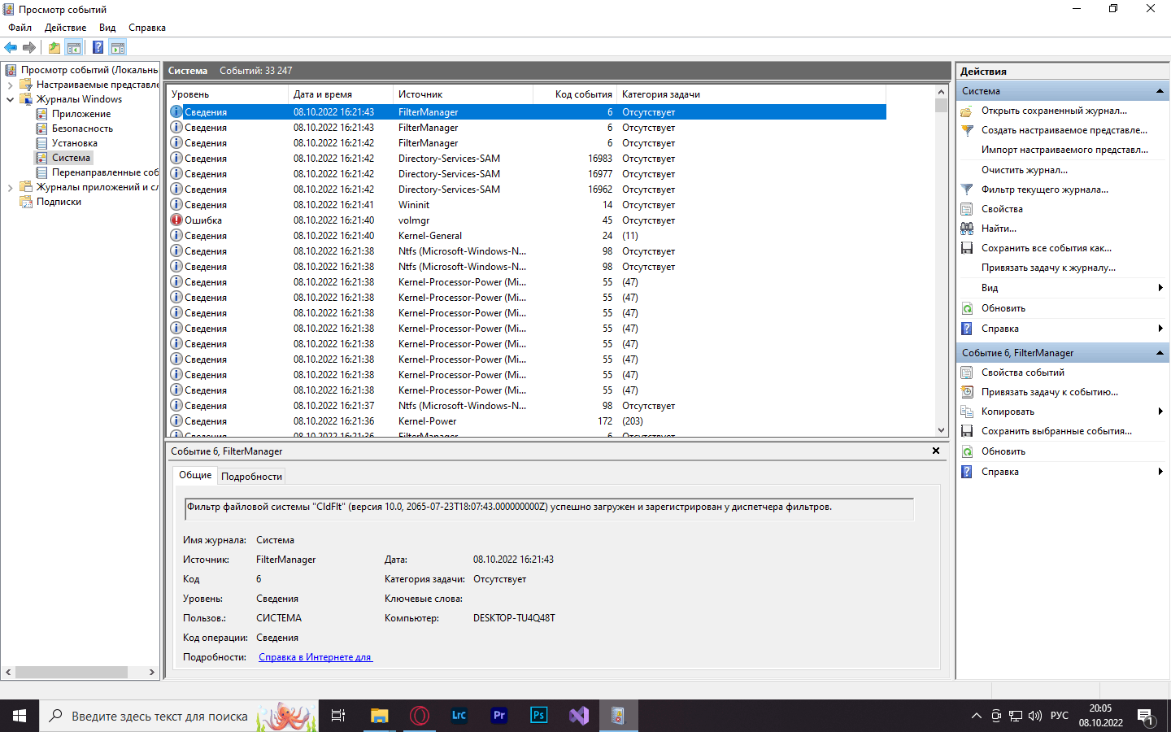Click the log Свойства icon in Actions
The image size is (1171, 732).
click(x=967, y=209)
